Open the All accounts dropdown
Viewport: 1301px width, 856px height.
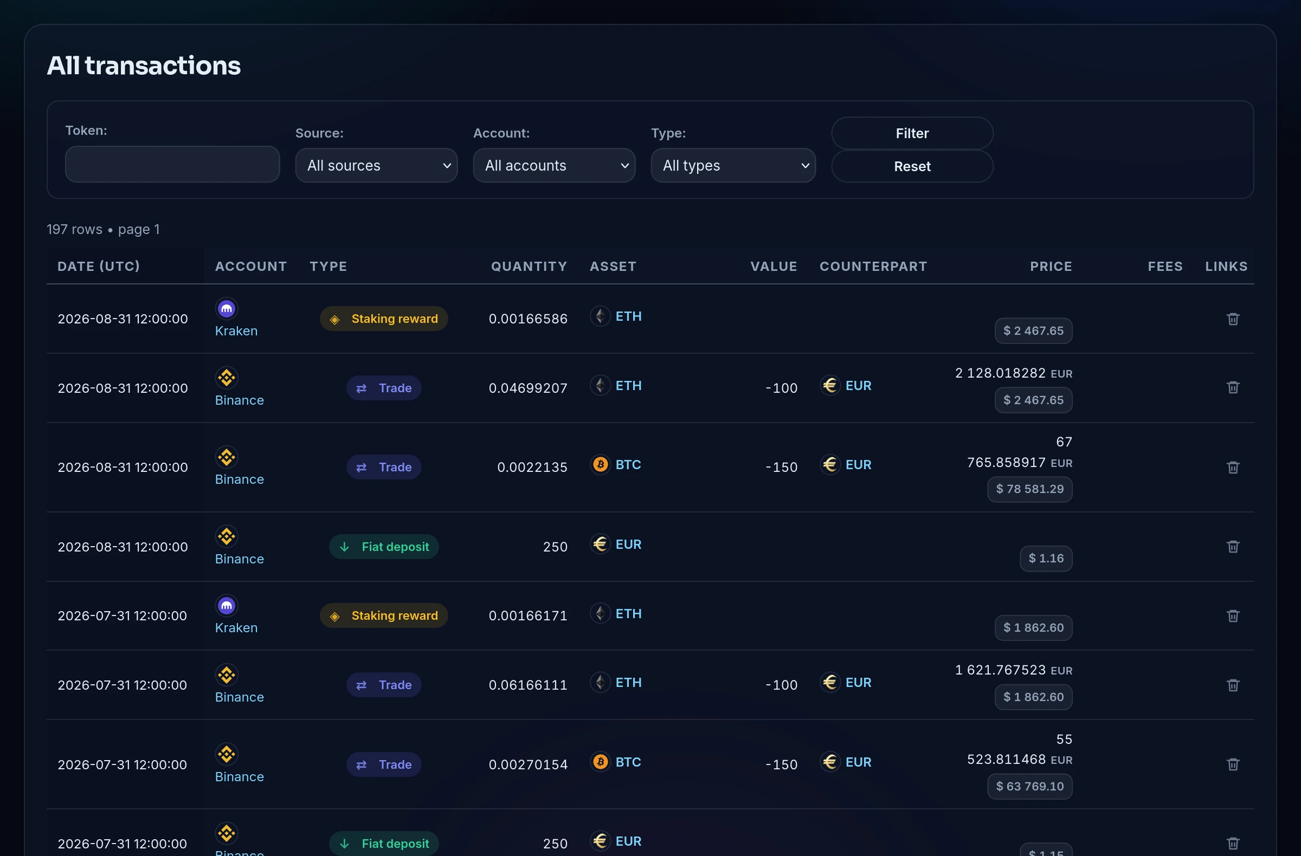554,166
